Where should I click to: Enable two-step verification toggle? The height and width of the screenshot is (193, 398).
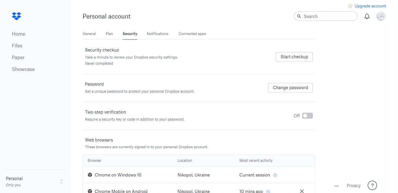pyautogui.click(x=307, y=116)
